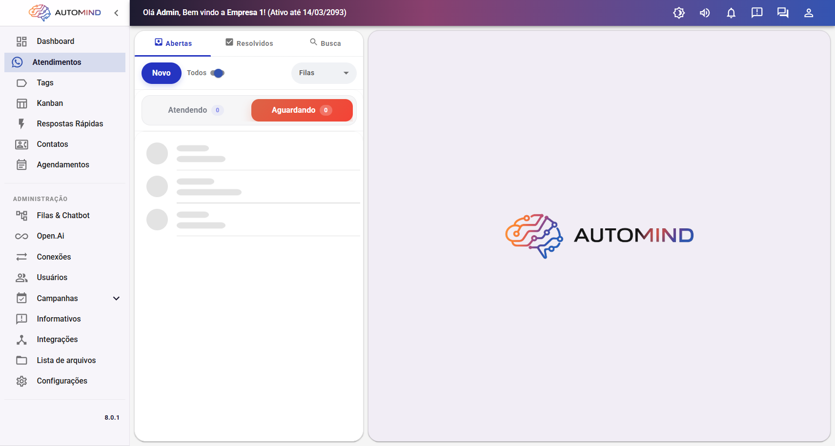The height and width of the screenshot is (446, 835).
Task: Click the Conexões swap arrows icon
Action: pos(21,257)
